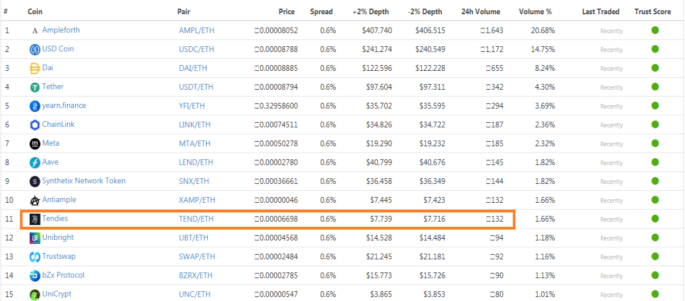Open the yearn.finance coin link

pos(63,105)
